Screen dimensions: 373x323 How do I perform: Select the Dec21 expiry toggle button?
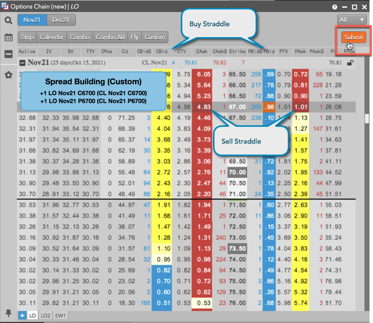pos(61,20)
